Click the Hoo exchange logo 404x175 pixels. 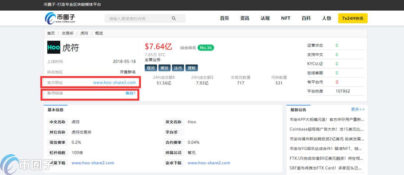tap(54, 47)
